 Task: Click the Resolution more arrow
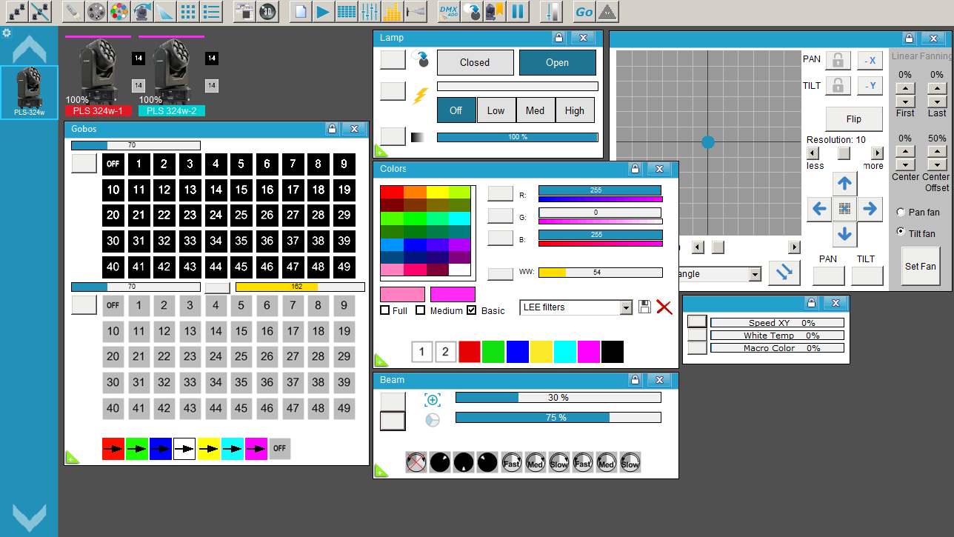877,153
